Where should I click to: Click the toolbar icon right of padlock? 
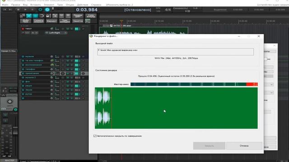click(55, 16)
